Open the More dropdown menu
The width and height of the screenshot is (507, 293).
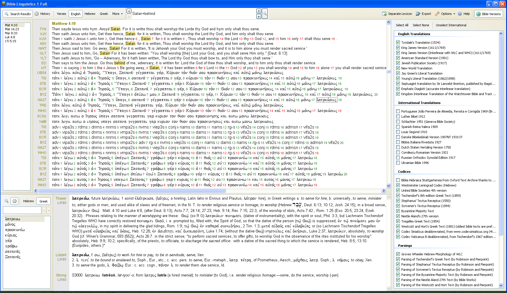click(117, 14)
